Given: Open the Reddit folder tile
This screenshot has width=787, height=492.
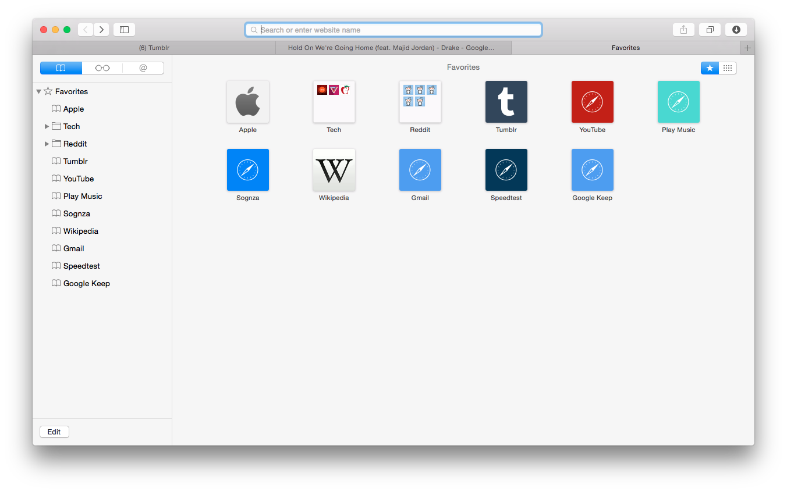Looking at the screenshot, I should click(420, 102).
